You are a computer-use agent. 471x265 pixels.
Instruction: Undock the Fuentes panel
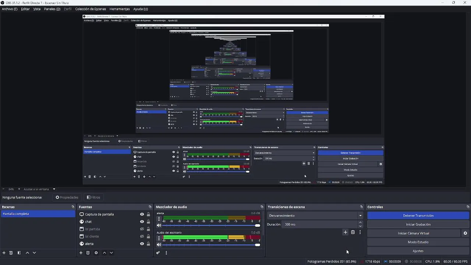coord(150,207)
